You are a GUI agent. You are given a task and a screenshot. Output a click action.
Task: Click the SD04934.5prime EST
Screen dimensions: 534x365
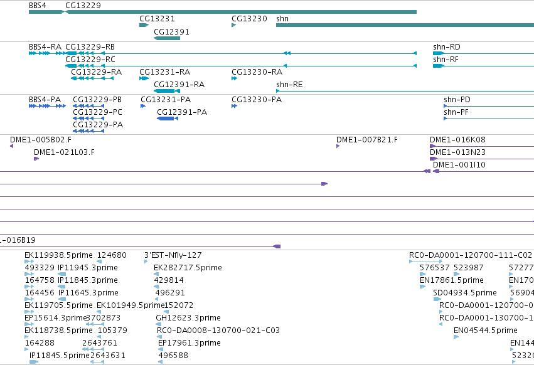[x=437, y=299]
